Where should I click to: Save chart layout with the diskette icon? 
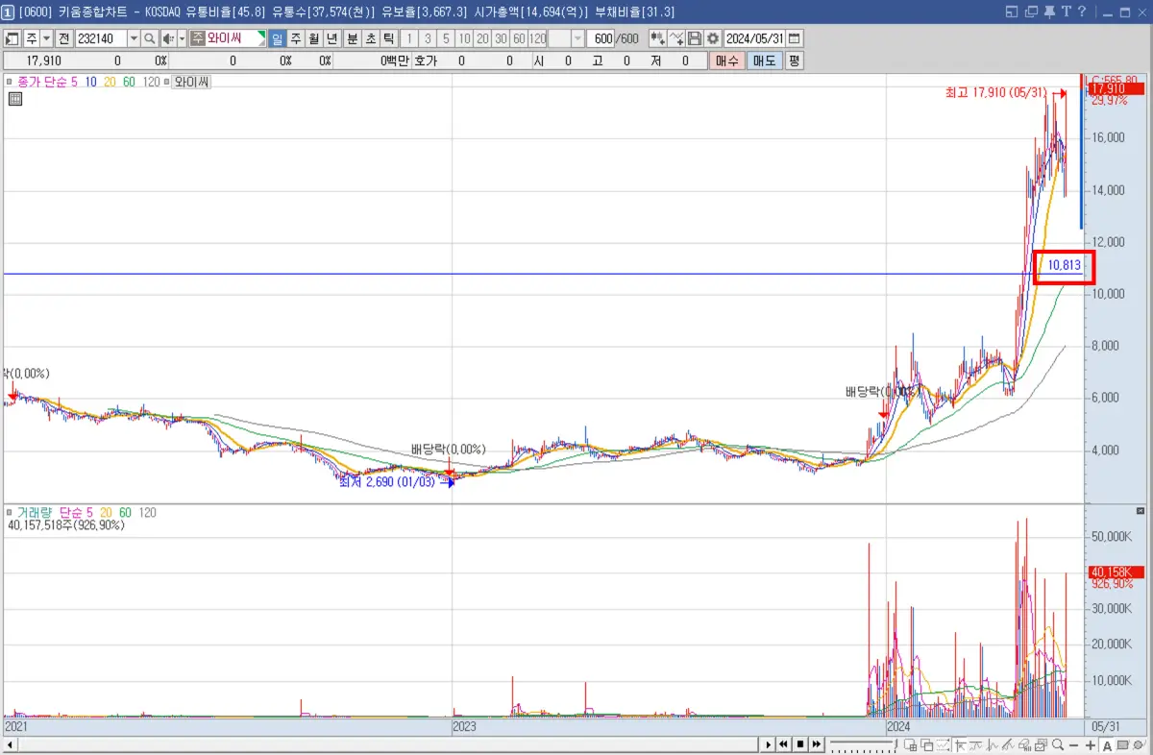[x=694, y=38]
